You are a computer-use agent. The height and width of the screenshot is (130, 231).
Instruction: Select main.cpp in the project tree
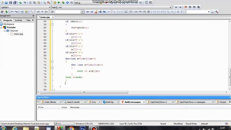[18, 34]
